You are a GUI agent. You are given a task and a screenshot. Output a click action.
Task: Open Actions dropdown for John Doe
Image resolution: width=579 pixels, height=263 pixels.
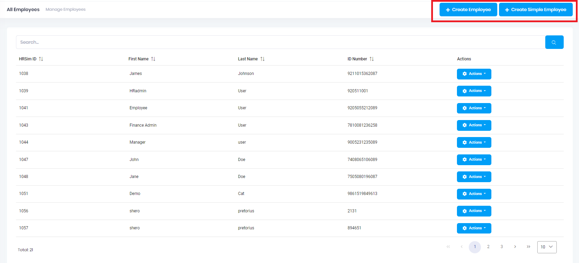click(x=474, y=160)
